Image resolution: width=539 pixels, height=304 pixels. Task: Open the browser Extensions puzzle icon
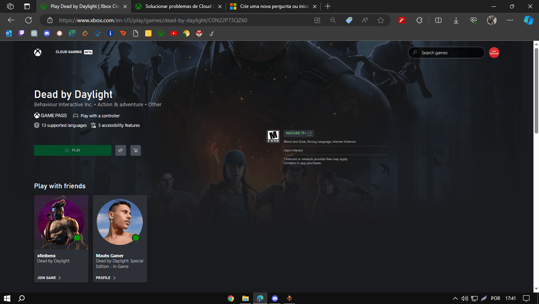point(420,20)
